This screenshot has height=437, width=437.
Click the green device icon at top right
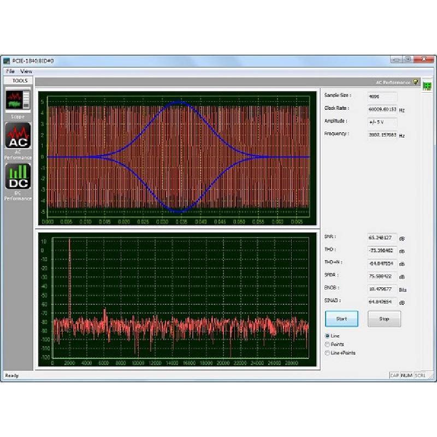pos(427,86)
